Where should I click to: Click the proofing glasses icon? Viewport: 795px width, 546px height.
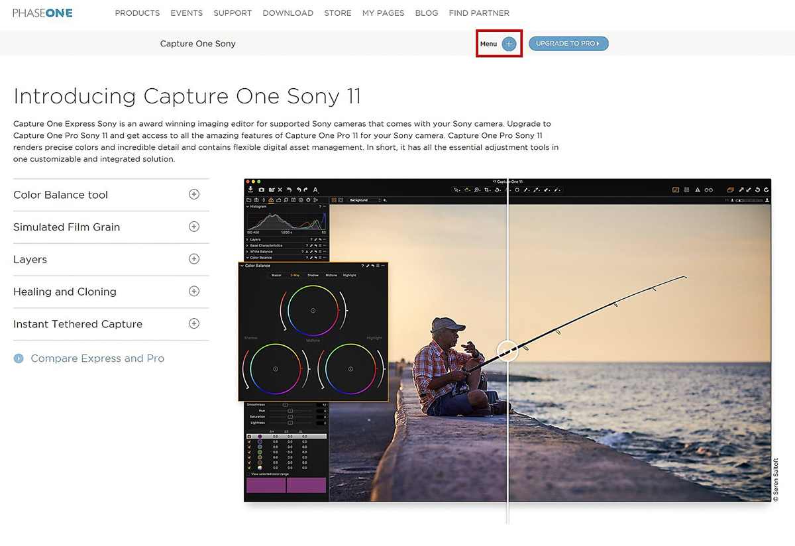(709, 190)
